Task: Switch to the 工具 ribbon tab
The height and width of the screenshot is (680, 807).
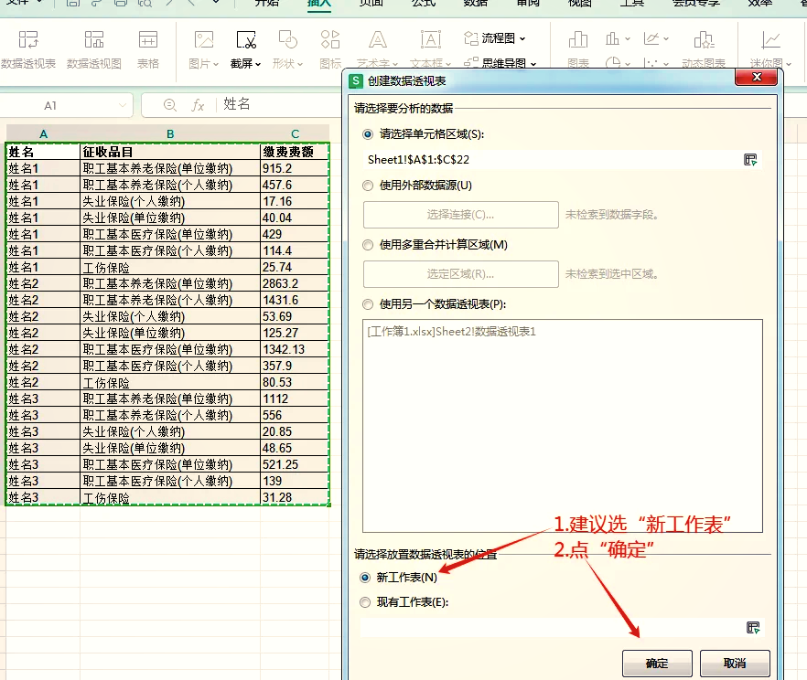Action: (632, 3)
